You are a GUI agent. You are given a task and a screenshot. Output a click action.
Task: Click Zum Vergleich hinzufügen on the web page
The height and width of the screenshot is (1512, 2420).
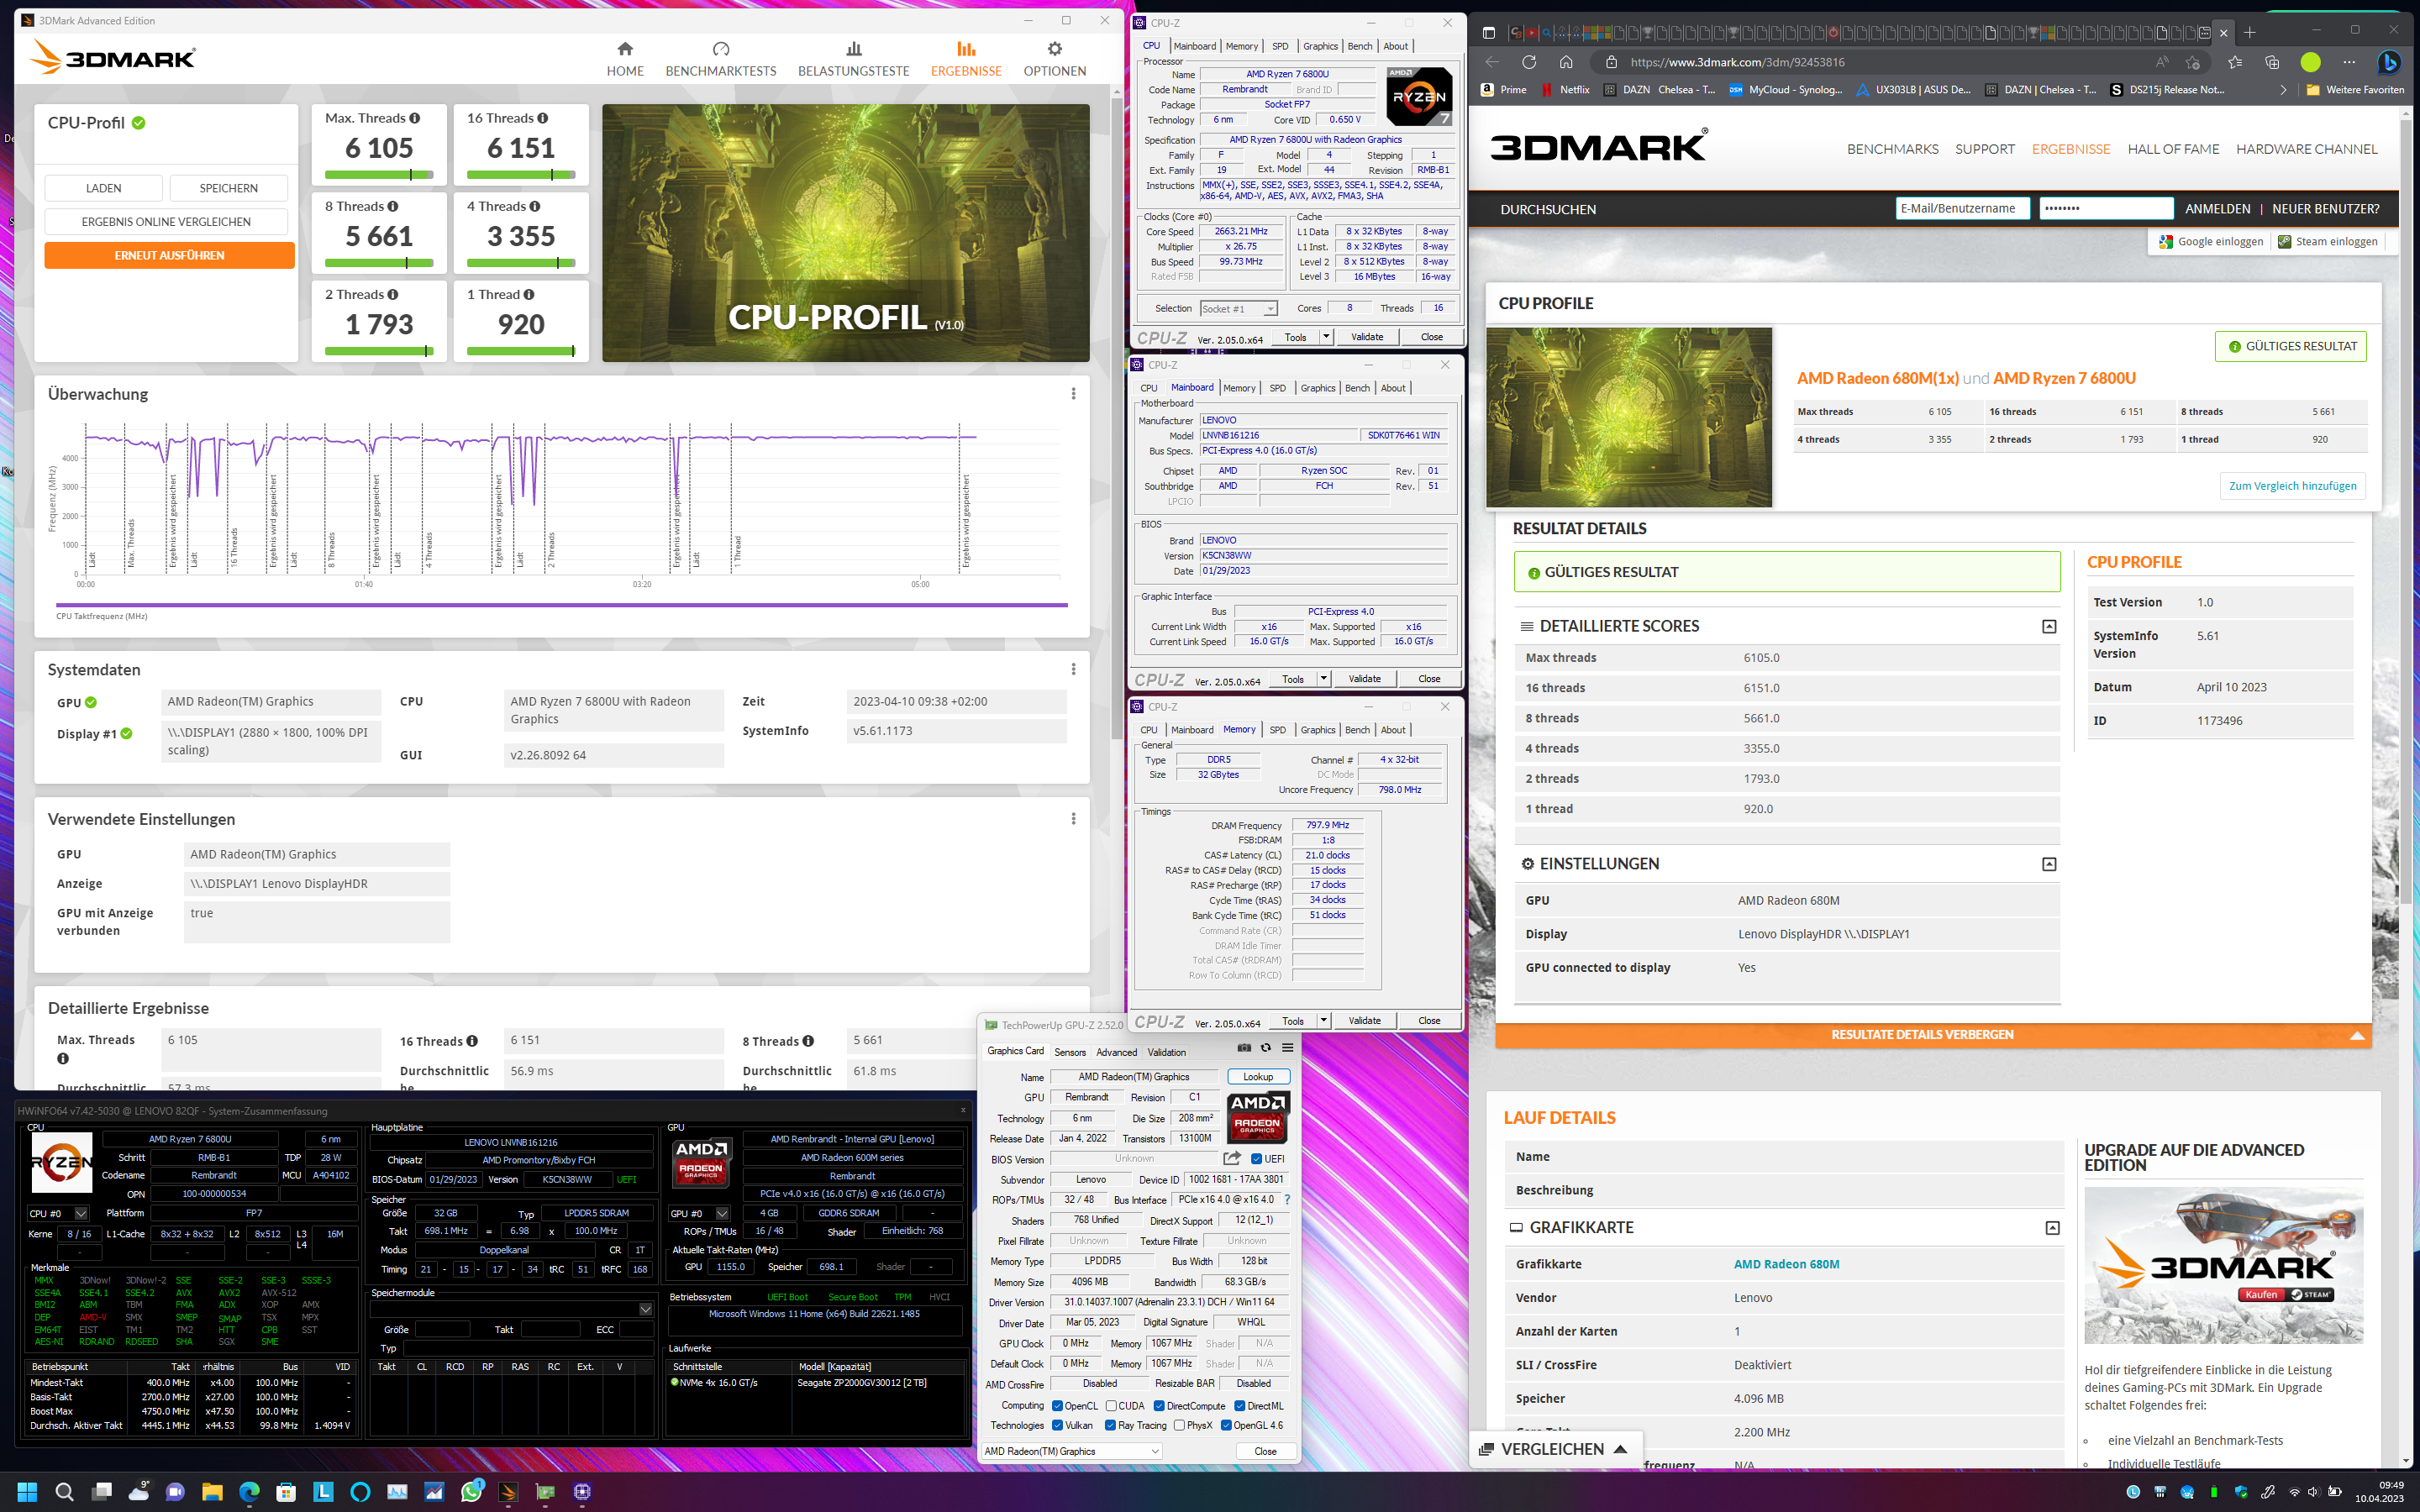click(x=2292, y=486)
